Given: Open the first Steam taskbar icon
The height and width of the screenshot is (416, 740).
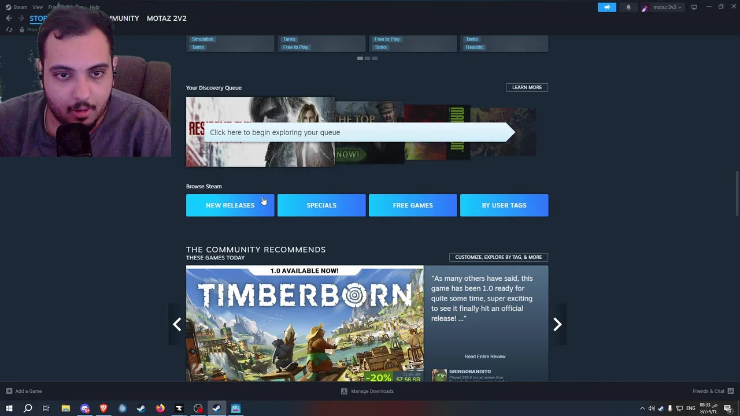Looking at the screenshot, I should click(x=141, y=408).
